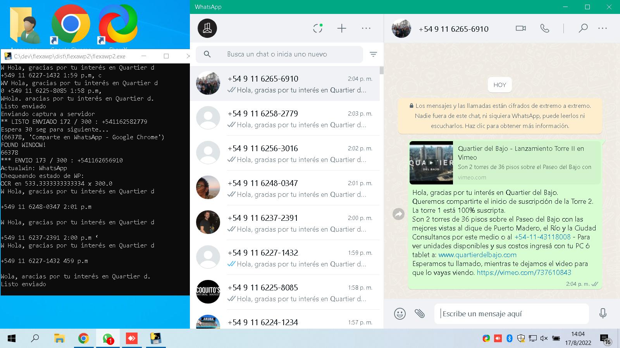620x348 pixels.
Task: Attach a file with paperclip icon
Action: (x=420, y=313)
